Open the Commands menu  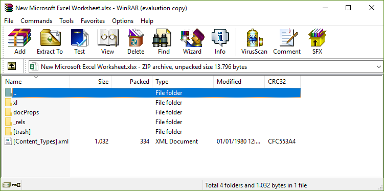point(36,21)
